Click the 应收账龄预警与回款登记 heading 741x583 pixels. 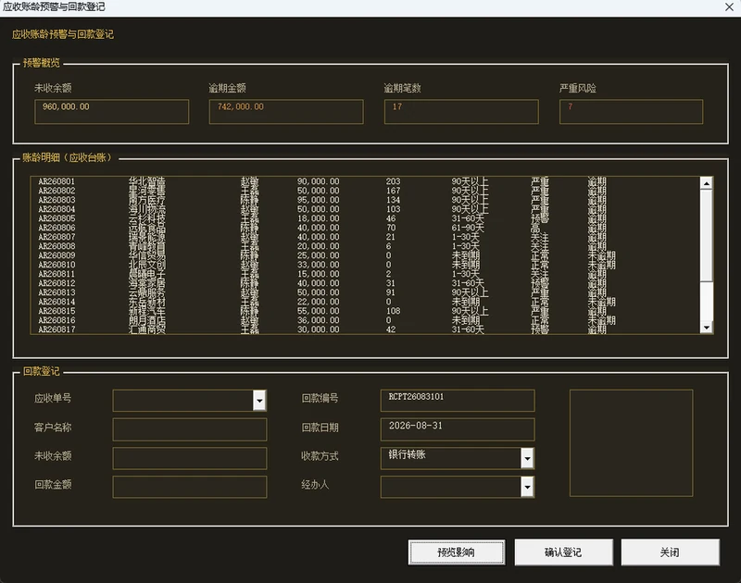pyautogui.click(x=63, y=34)
